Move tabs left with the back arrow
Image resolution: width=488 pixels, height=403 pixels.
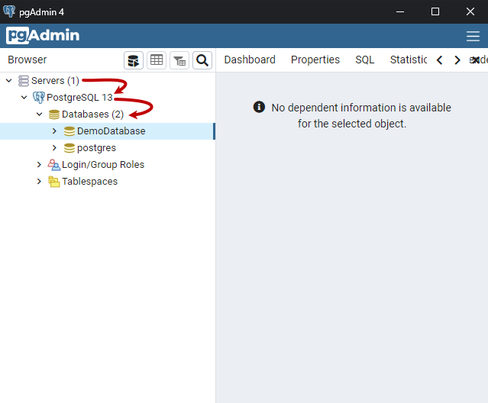(x=439, y=60)
